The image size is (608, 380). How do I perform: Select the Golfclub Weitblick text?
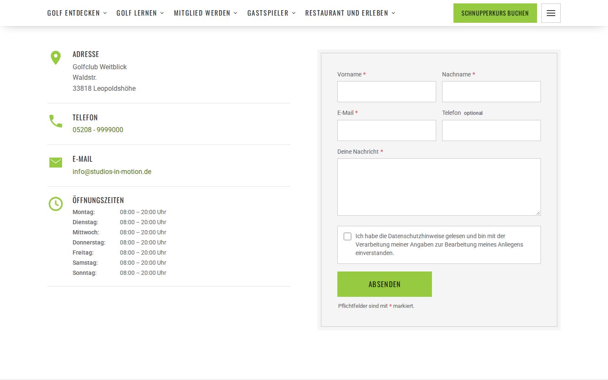pos(100,67)
